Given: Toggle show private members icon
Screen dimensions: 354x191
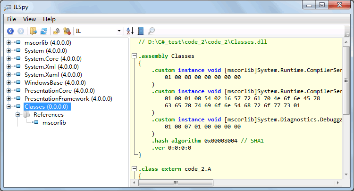Looking at the screenshot, I should tap(67, 31).
